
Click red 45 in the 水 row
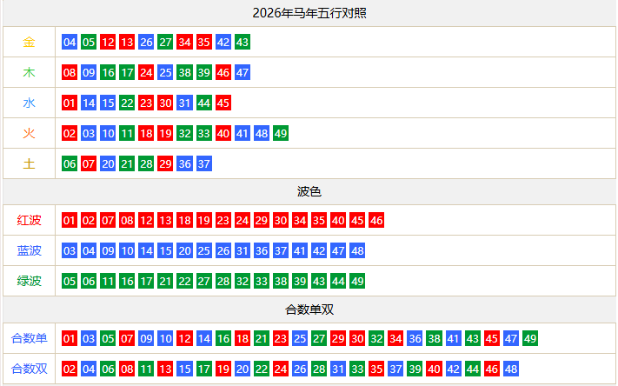[223, 103]
